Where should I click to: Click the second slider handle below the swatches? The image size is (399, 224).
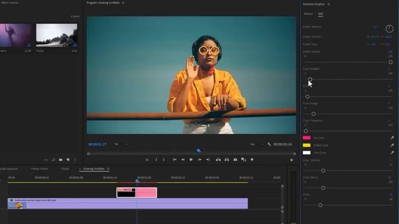coord(323,188)
